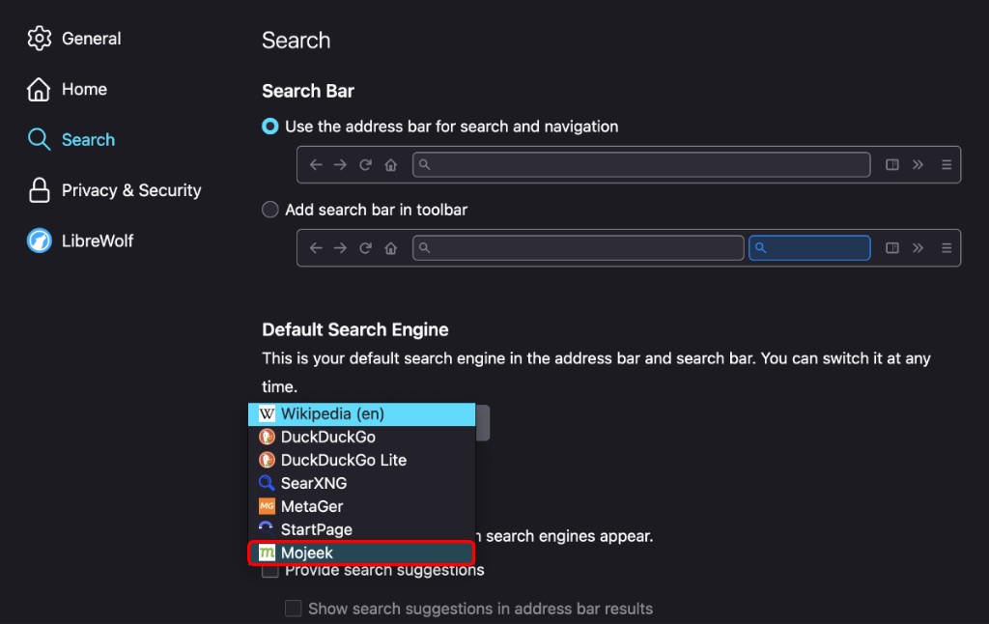Choose DuckDuckGo in the search engine list
Image resolution: width=989 pixels, height=624 pixels.
click(x=361, y=437)
